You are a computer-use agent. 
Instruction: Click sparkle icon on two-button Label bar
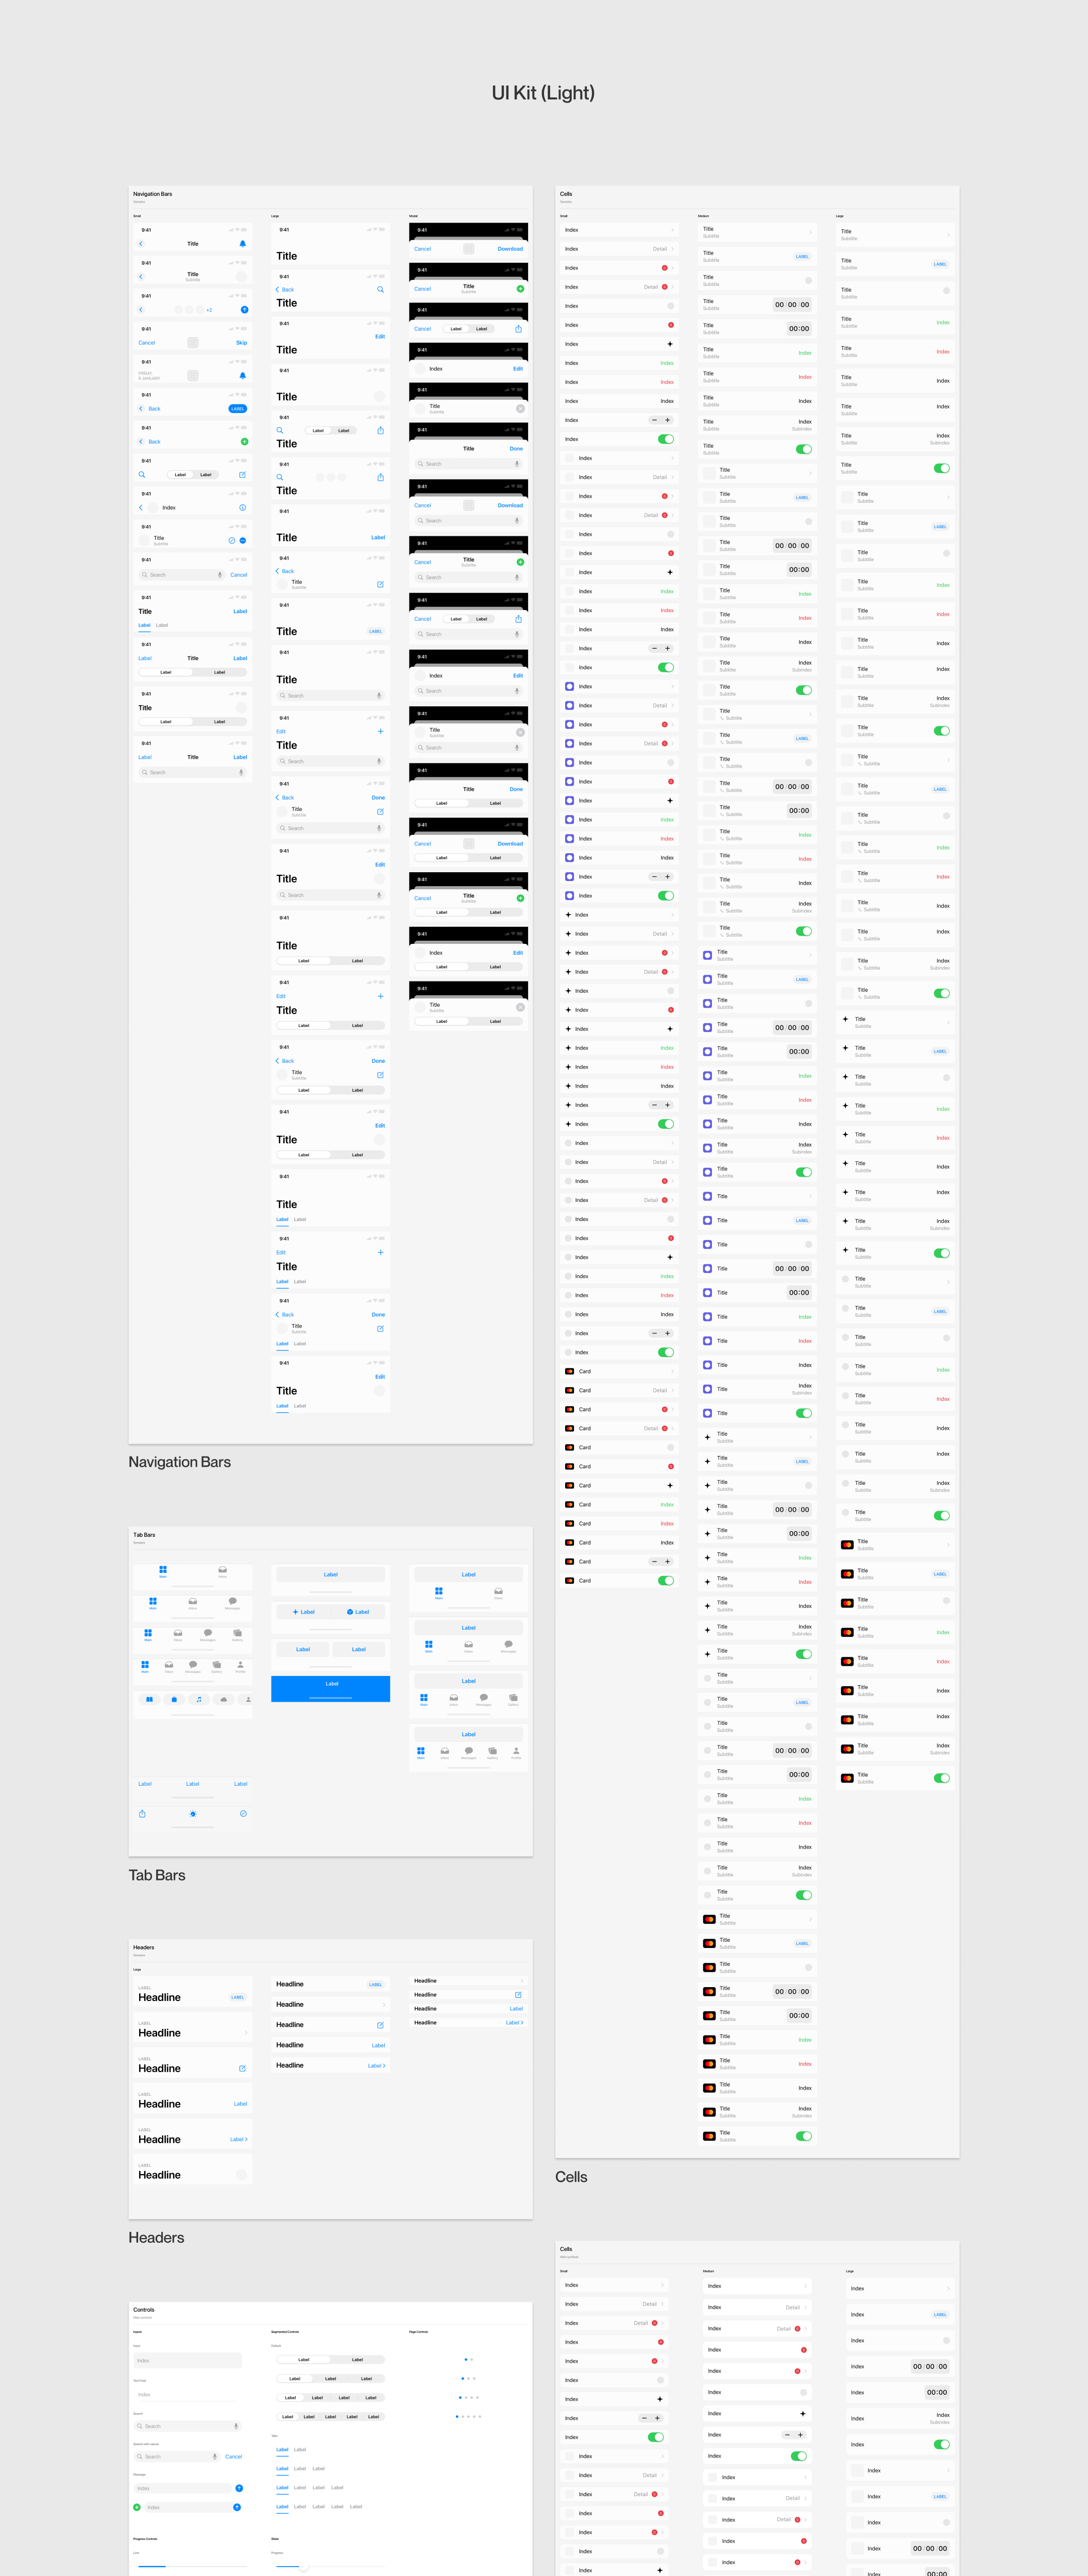pos(296,1612)
